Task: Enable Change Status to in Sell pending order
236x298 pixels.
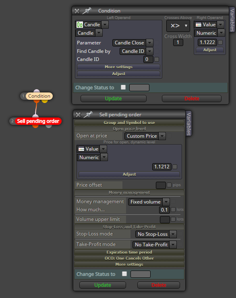Action: click(124, 274)
